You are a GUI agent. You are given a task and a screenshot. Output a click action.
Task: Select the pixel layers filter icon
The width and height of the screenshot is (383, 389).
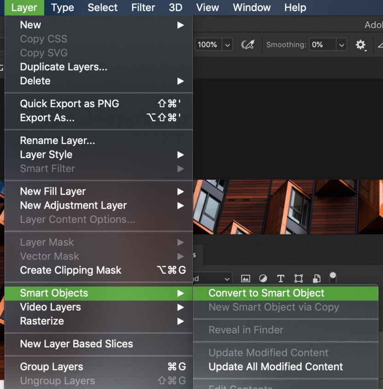coord(246,279)
